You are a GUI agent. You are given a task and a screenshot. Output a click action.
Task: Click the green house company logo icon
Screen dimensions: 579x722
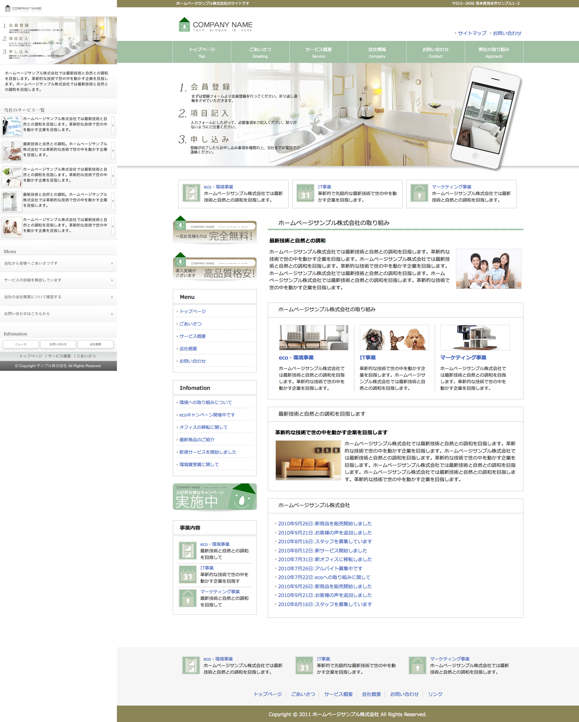coord(184,25)
